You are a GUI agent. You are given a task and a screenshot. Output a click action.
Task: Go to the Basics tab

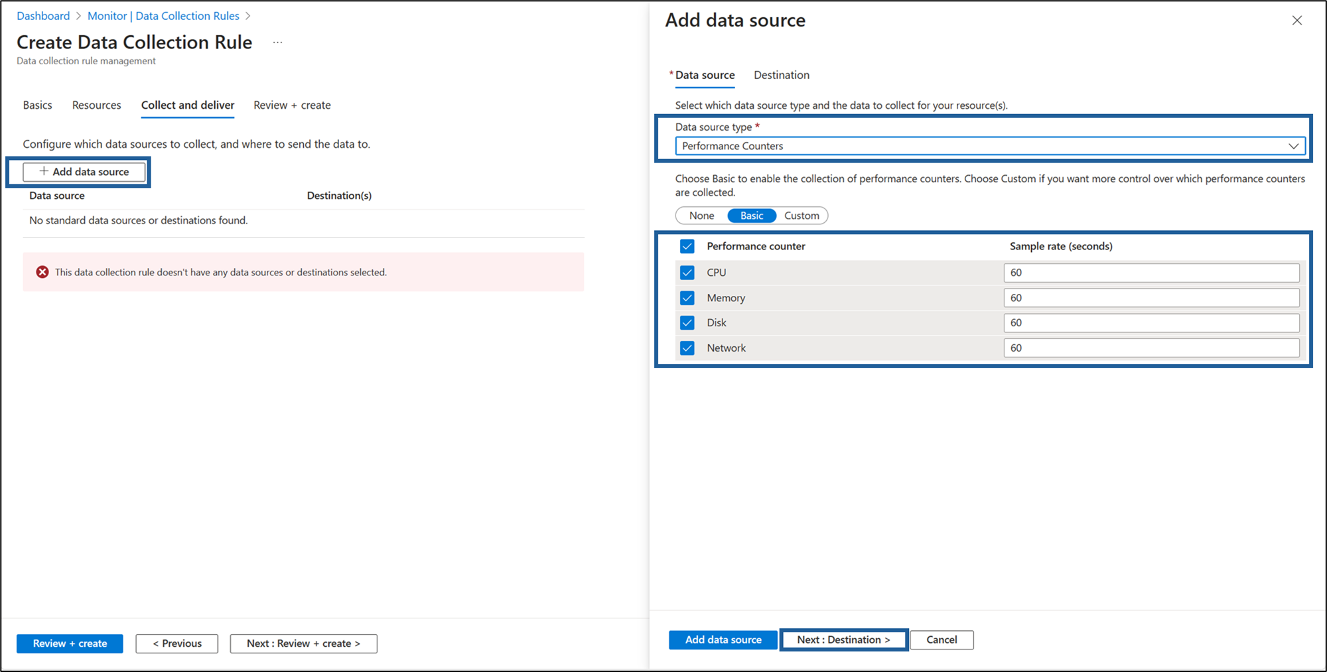(x=37, y=105)
